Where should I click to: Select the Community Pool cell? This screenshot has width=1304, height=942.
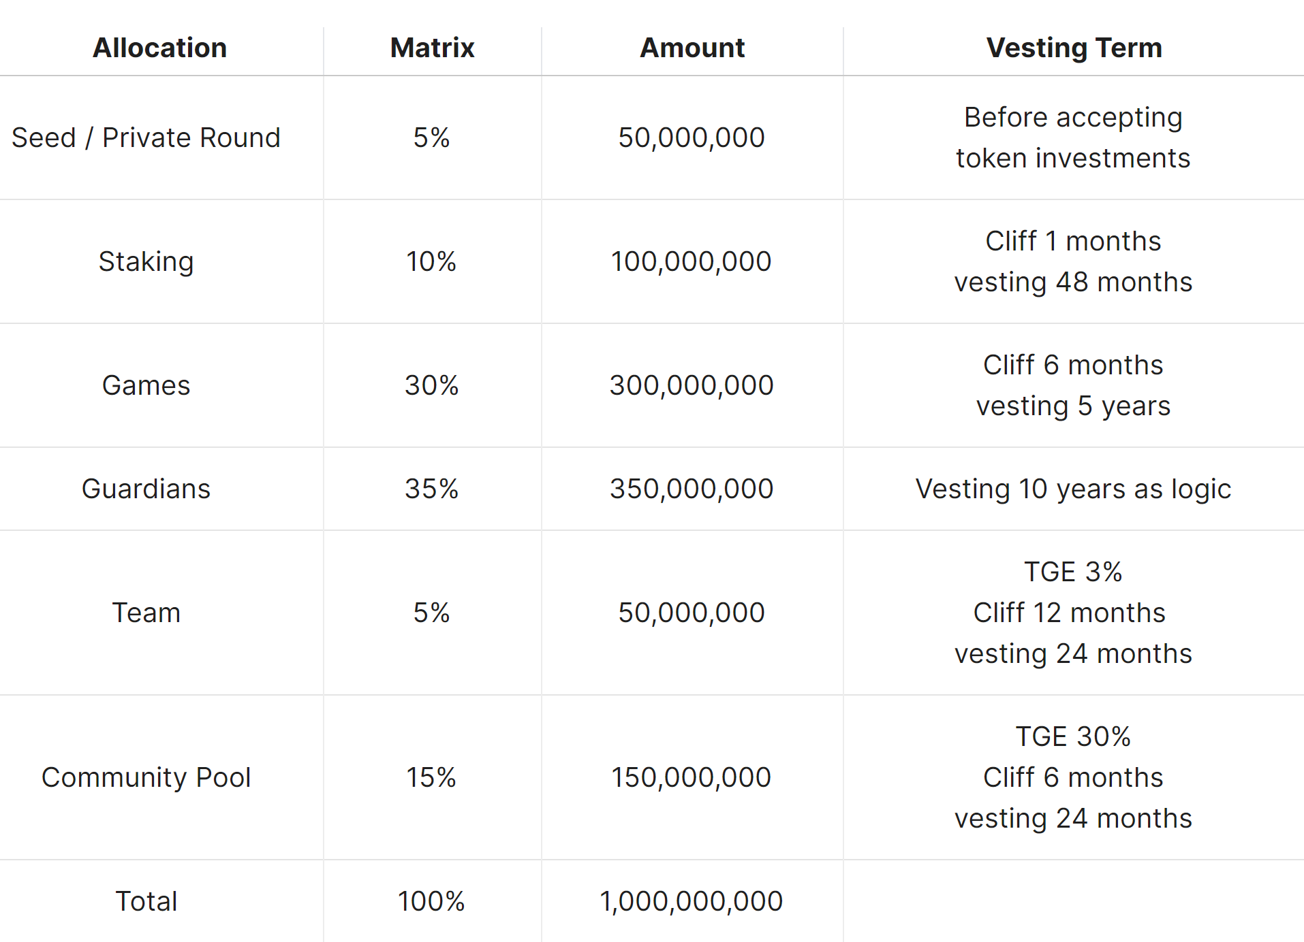tap(146, 777)
